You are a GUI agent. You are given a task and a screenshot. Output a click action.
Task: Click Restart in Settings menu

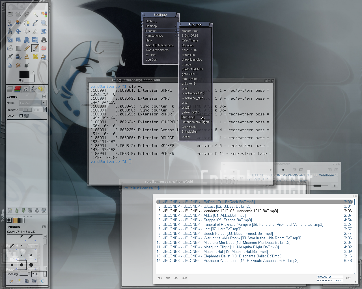pos(161,55)
